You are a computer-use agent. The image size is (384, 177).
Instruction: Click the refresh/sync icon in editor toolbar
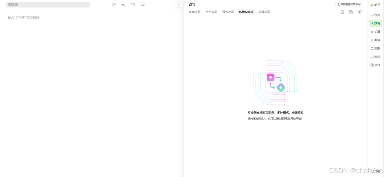[113, 5]
